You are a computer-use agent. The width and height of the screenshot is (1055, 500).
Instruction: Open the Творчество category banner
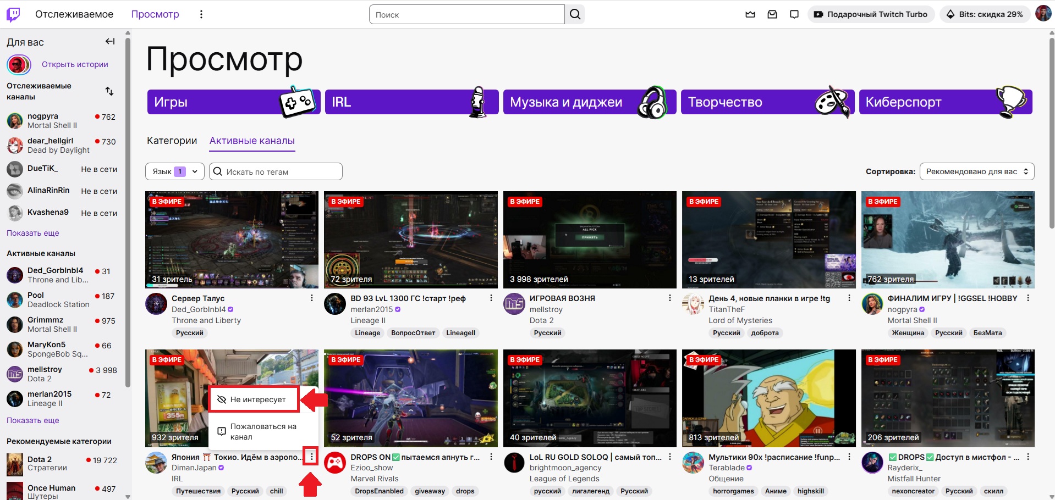pyautogui.click(x=767, y=102)
